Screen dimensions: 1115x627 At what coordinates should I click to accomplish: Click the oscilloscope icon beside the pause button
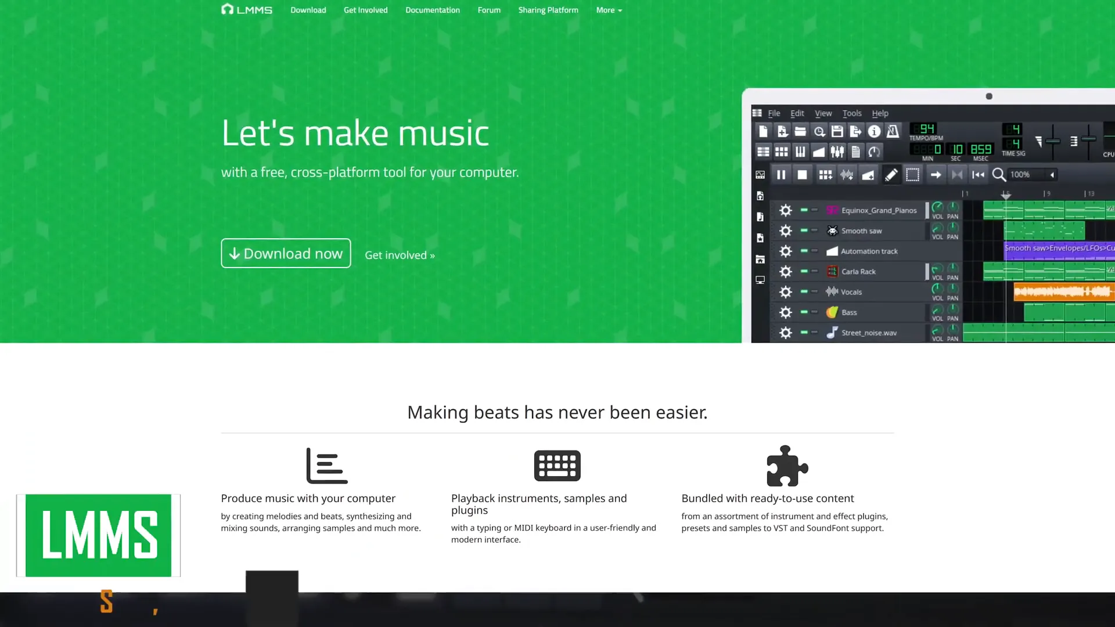coord(760,174)
